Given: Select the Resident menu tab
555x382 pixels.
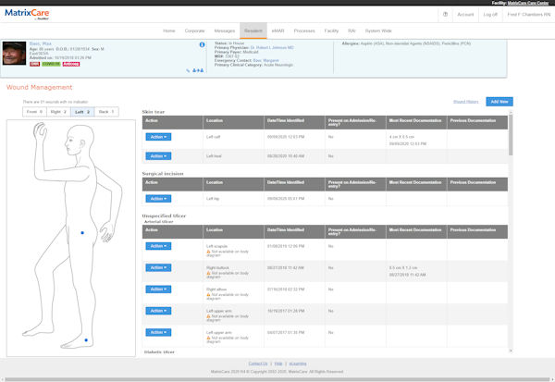Looking at the screenshot, I should [x=253, y=31].
